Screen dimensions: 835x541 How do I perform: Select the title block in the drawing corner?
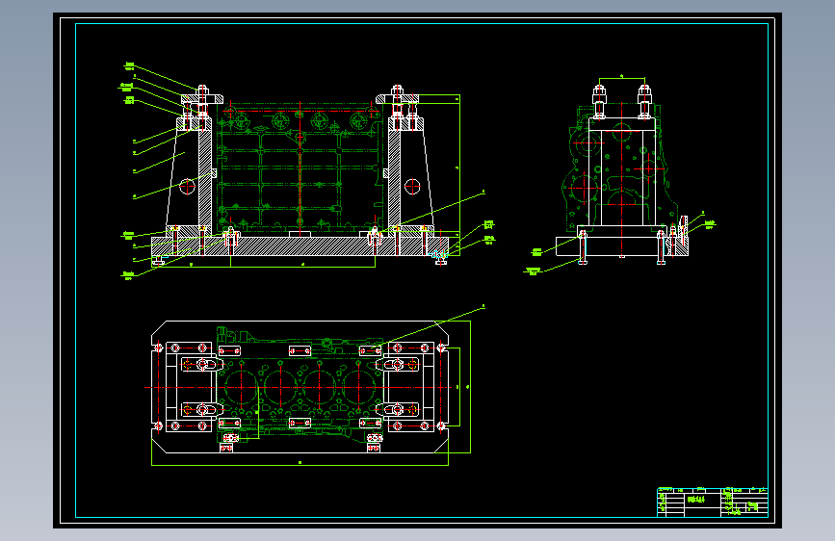point(713,502)
